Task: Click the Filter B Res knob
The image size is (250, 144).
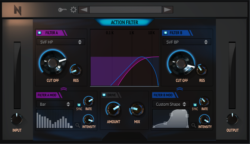Action: (x=201, y=70)
